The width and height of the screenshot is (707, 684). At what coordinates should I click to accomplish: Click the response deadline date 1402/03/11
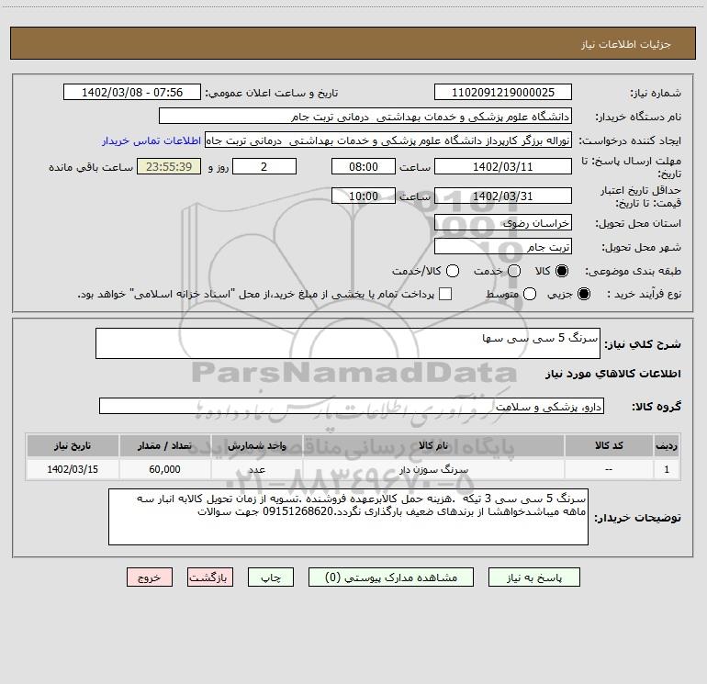coord(503,166)
